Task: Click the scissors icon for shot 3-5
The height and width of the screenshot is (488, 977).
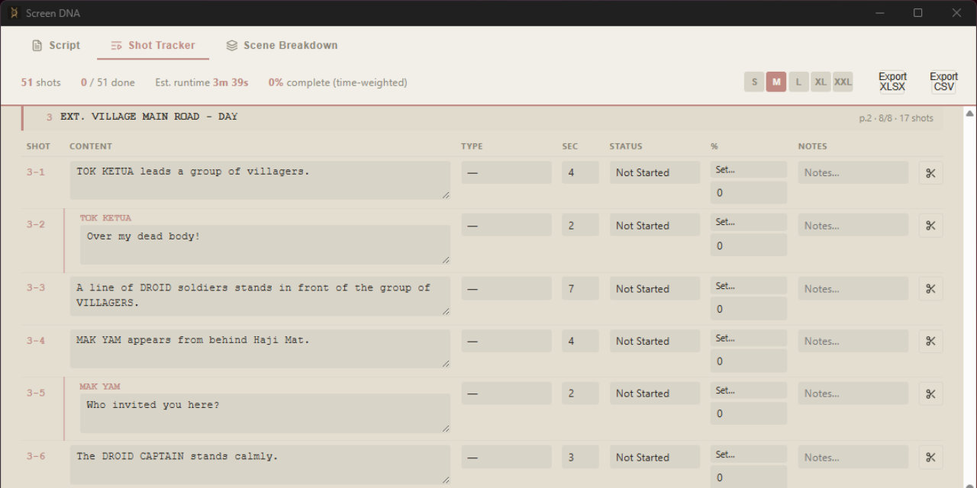Action: pos(930,394)
